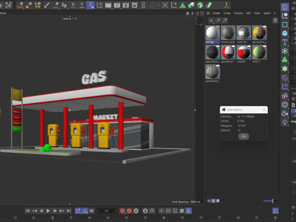This screenshot has height=222, width=296.
Task: Click the green chain link icon
Action: tap(208, 5)
